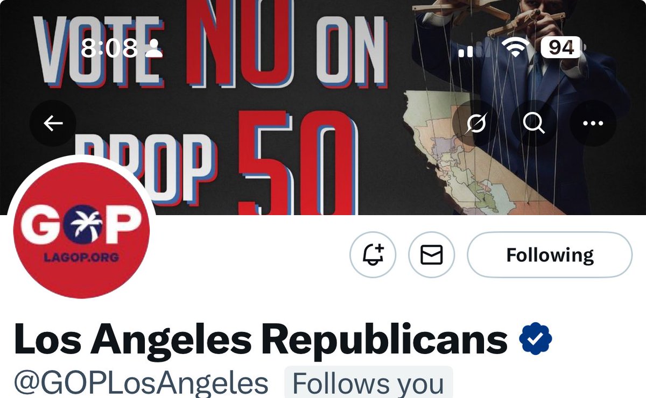646x398 pixels.
Task: Open direct message via envelope icon
Action: 431,254
